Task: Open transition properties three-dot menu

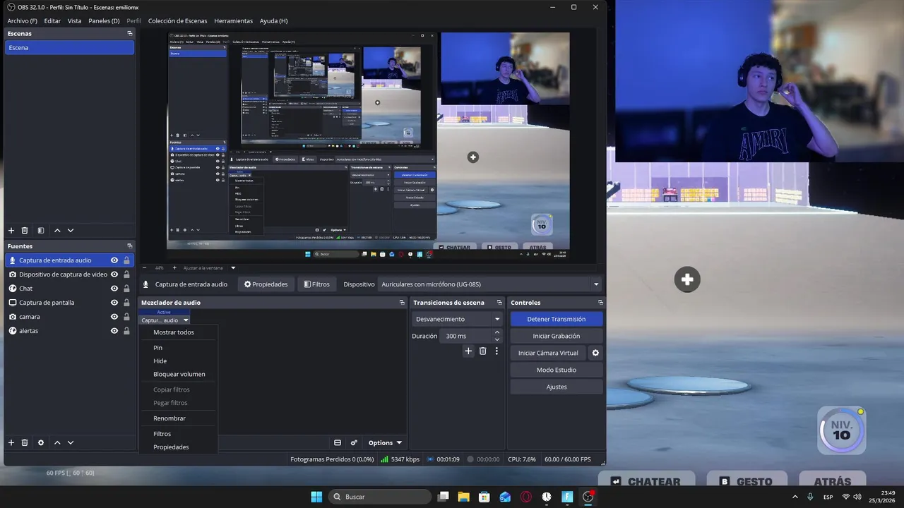Action: coord(496,351)
